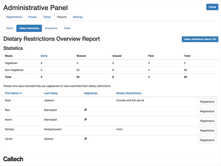221x166 pixels.
Task: Click the Extra column link
Action: [44, 56]
